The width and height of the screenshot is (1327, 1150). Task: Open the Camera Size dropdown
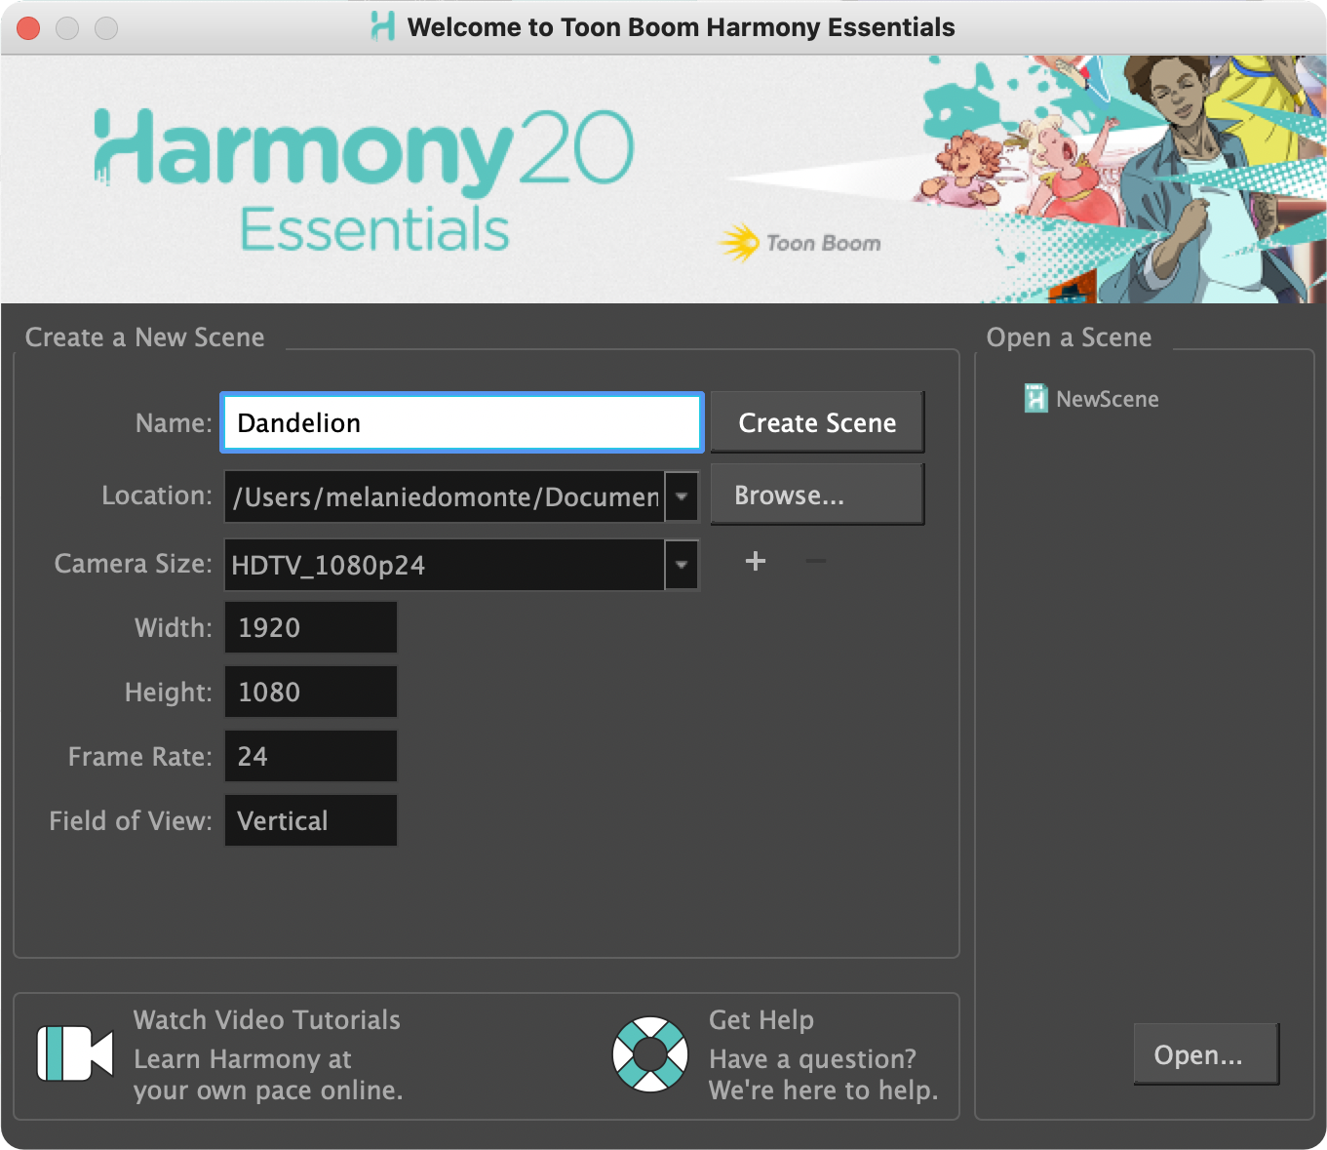point(681,565)
